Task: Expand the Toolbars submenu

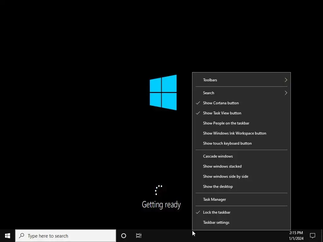Action: tap(241, 80)
